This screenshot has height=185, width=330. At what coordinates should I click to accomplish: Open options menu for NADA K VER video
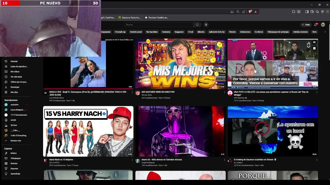[x=132, y=92]
